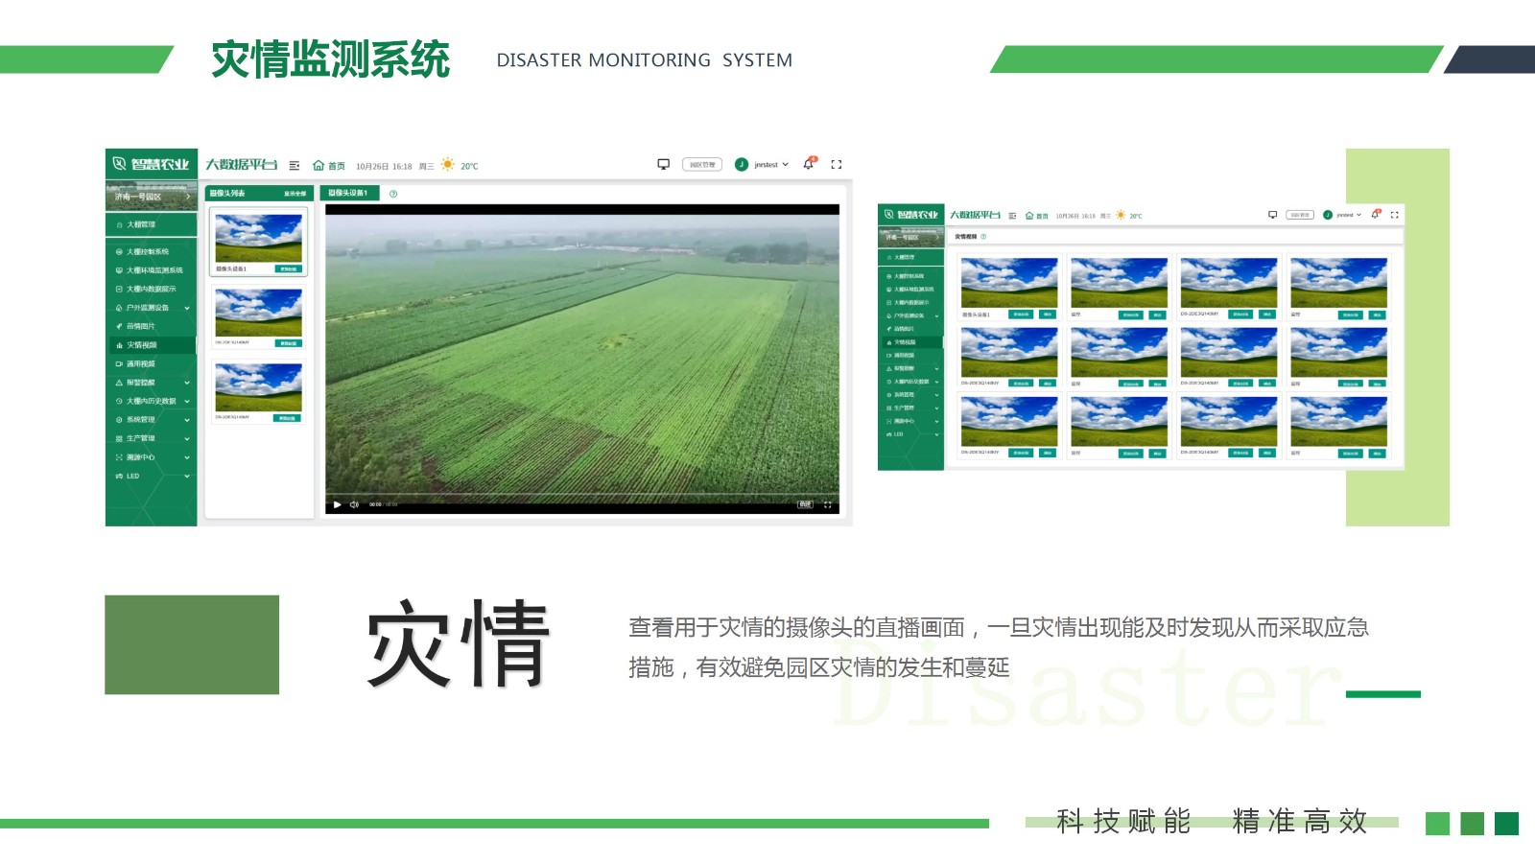Expand 户外监测设备 menu in video view sidebar
Image resolution: width=1535 pixels, height=863 pixels.
coord(186,308)
